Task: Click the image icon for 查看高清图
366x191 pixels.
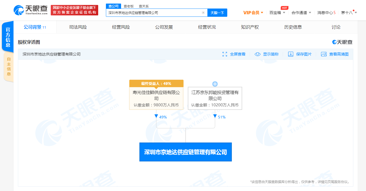Action: point(324,54)
